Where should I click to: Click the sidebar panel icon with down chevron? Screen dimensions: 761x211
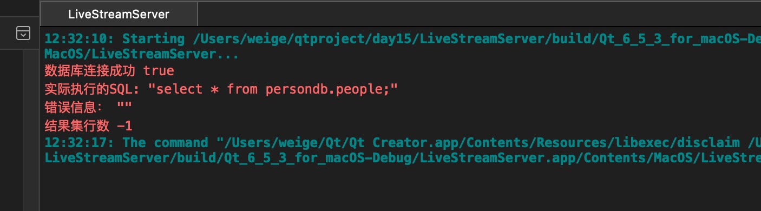click(23, 34)
